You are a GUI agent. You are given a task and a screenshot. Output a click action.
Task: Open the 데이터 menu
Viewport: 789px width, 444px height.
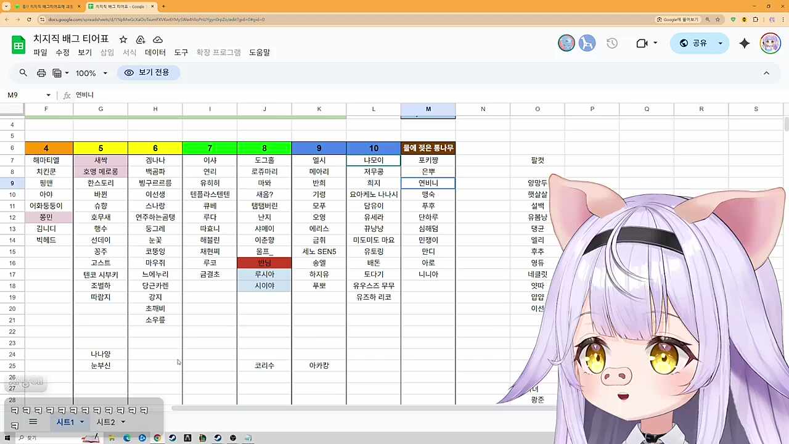154,52
